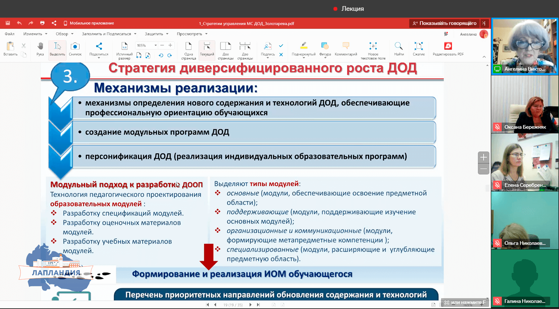Click the blue checkmark icon next to Подпись
This screenshot has width=559, height=309.
click(x=281, y=45)
